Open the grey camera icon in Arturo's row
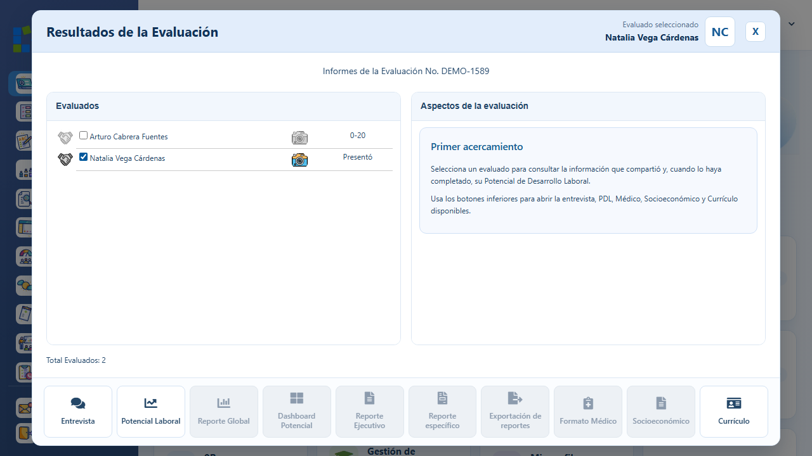The image size is (812, 456). click(299, 137)
